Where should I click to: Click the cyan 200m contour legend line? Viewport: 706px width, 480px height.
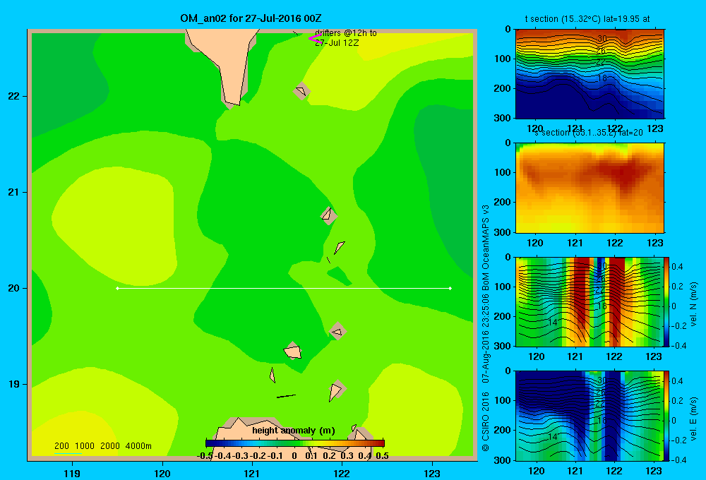tap(68, 453)
